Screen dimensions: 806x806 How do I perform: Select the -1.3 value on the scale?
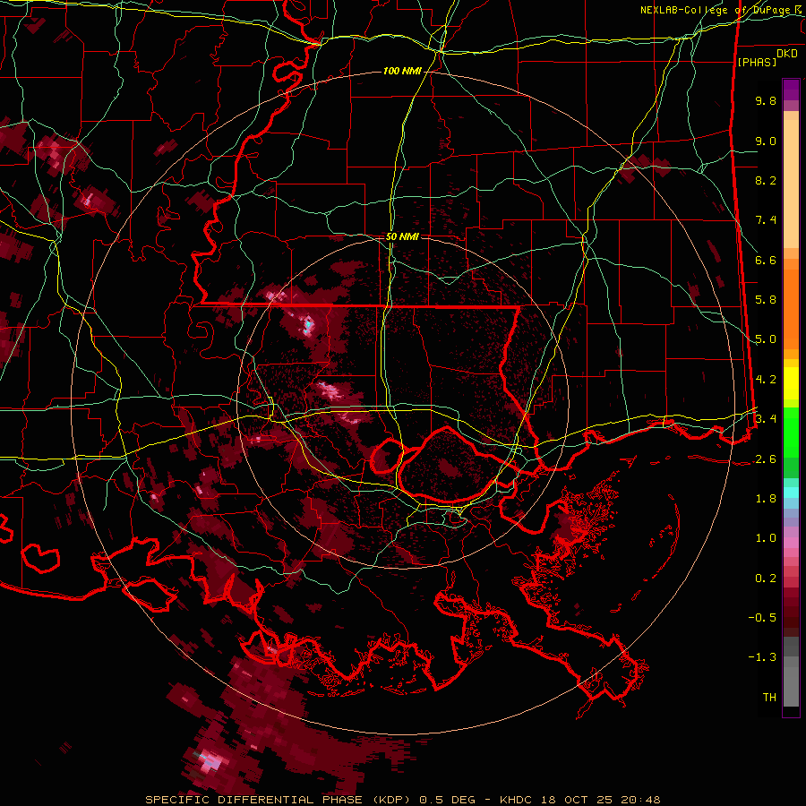pyautogui.click(x=762, y=657)
